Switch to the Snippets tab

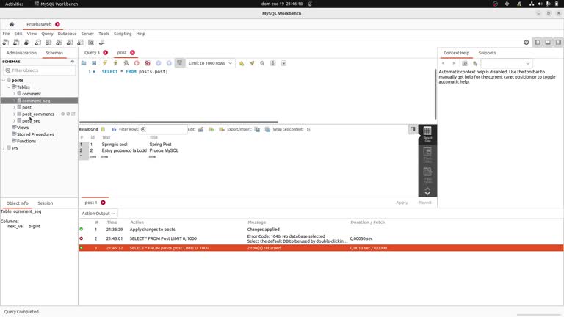click(x=487, y=53)
